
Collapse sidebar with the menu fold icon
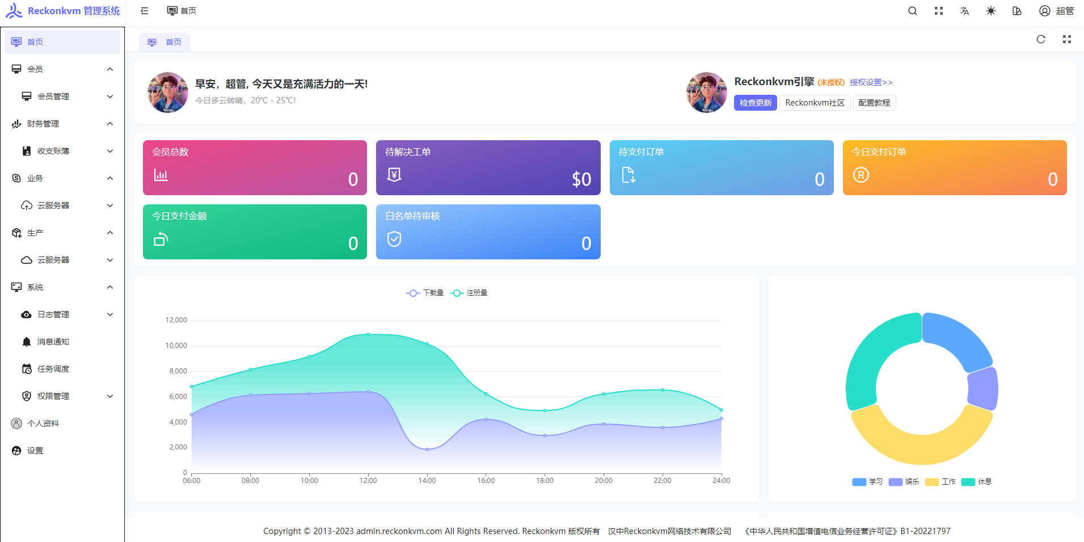145,11
